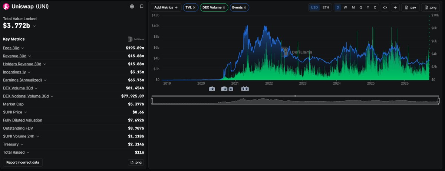This screenshot has height=171, width=445.
Task: Open the Fully Diluted Valuation link
Action: 23,120
